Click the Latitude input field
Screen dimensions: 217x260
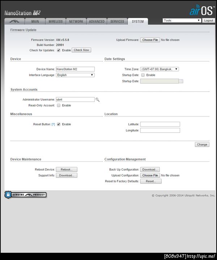pyautogui.click(x=160, y=124)
